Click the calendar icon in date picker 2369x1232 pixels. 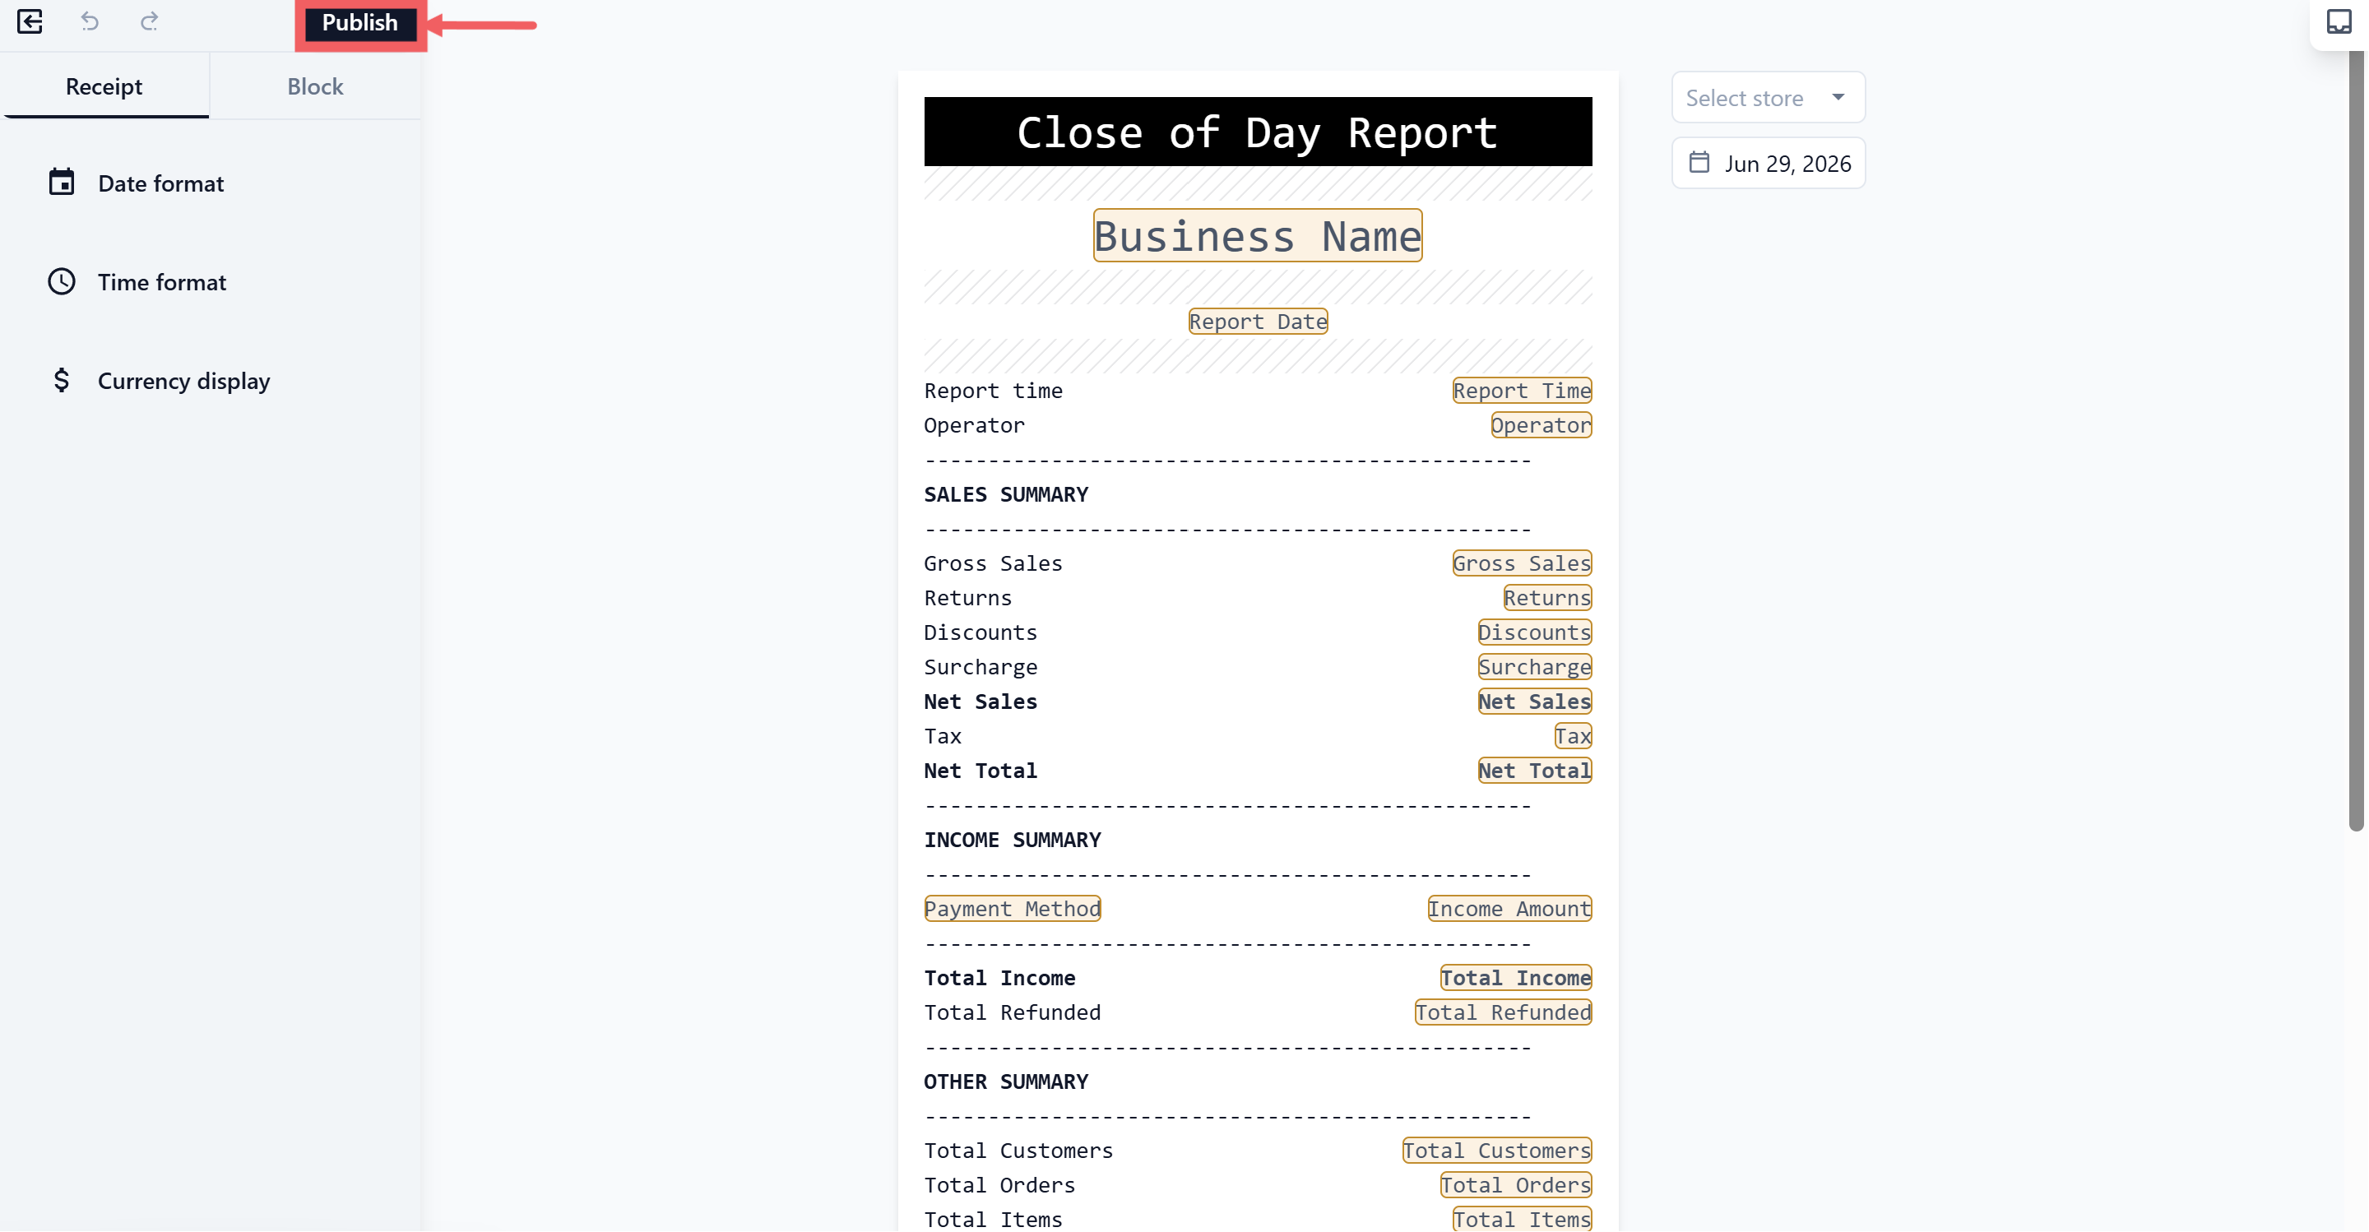click(x=1699, y=163)
